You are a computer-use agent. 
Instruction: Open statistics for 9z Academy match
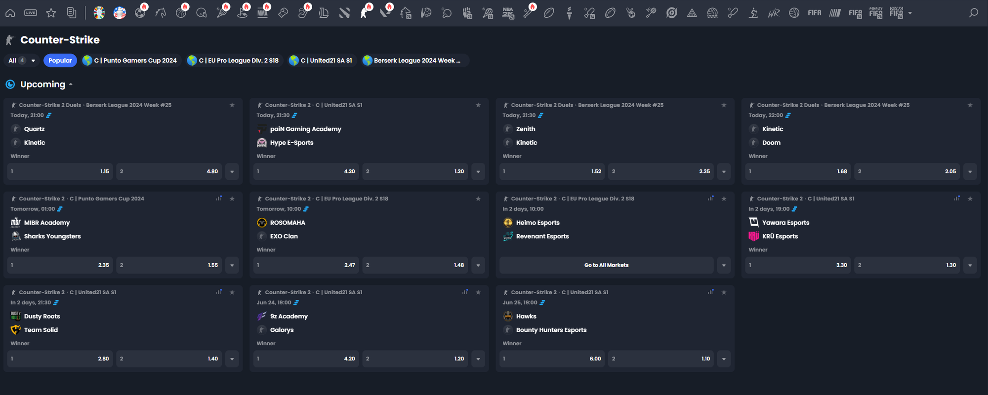pyautogui.click(x=465, y=292)
